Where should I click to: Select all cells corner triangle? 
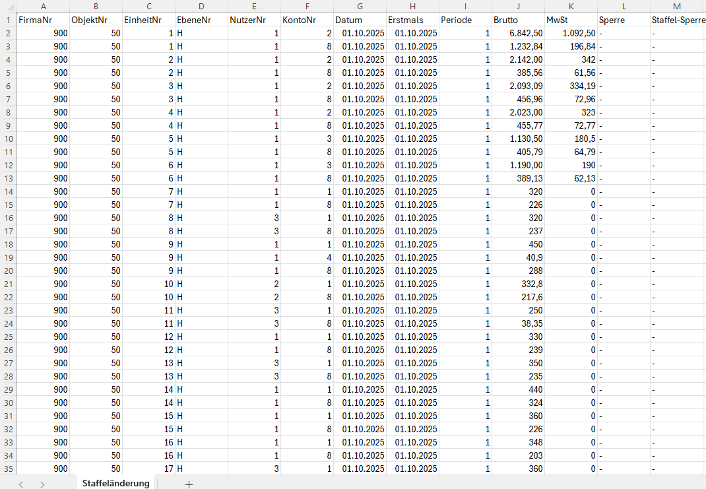8,7
